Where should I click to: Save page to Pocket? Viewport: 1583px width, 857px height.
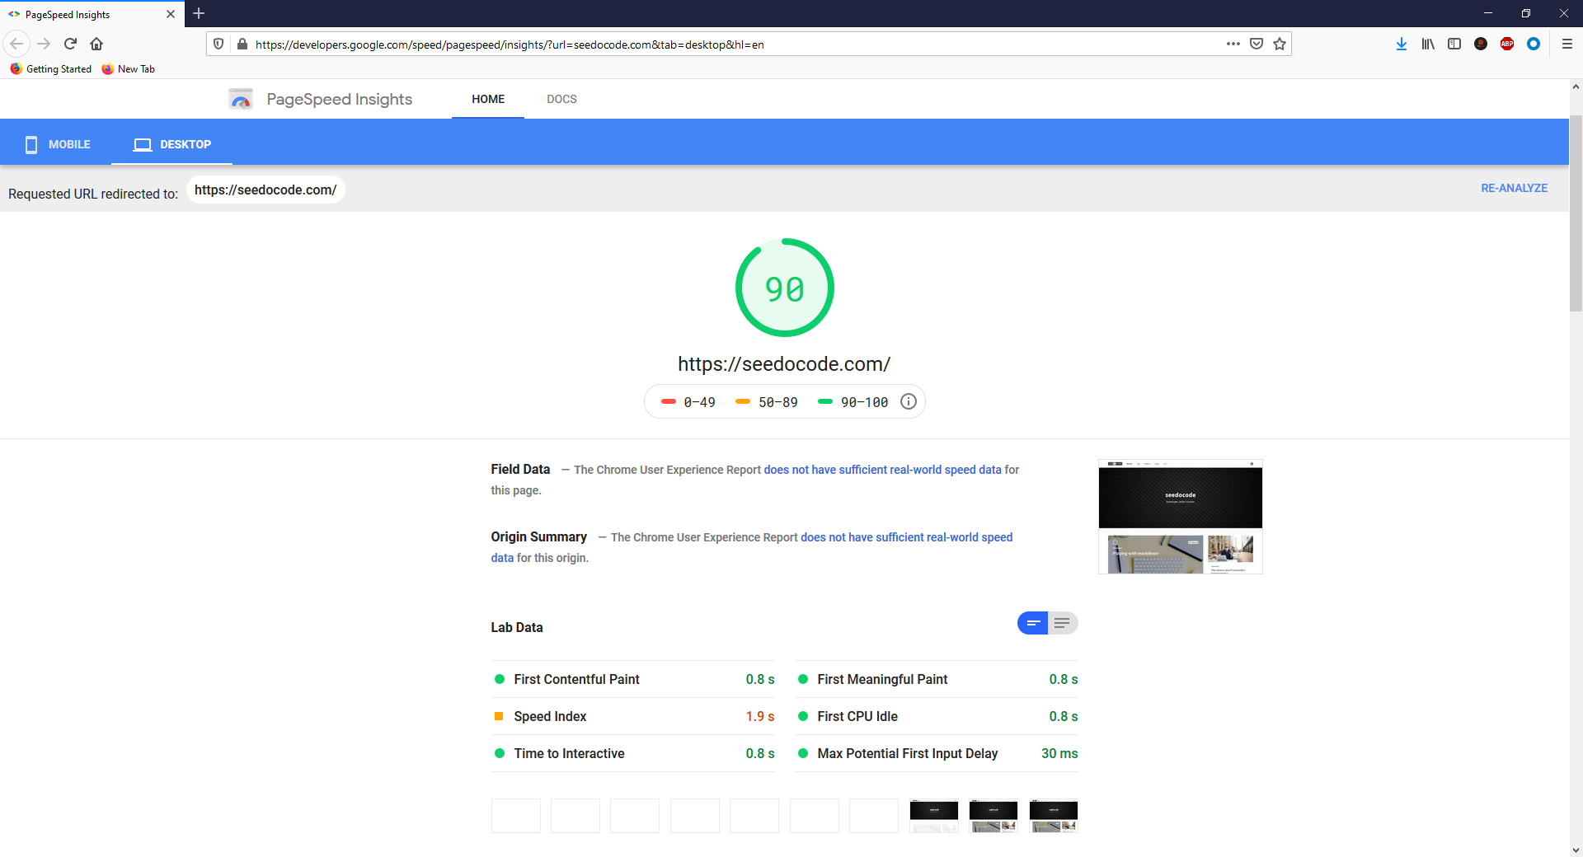[x=1257, y=44]
